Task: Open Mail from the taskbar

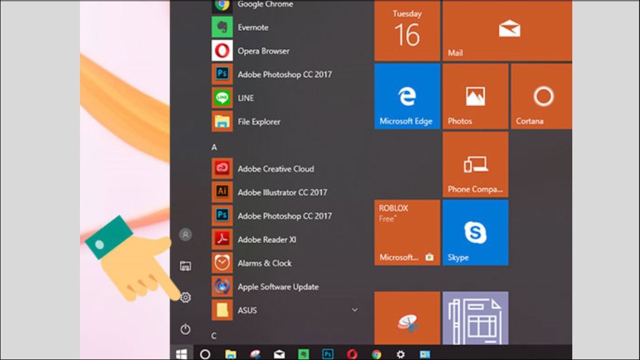Action: pyautogui.click(x=279, y=354)
